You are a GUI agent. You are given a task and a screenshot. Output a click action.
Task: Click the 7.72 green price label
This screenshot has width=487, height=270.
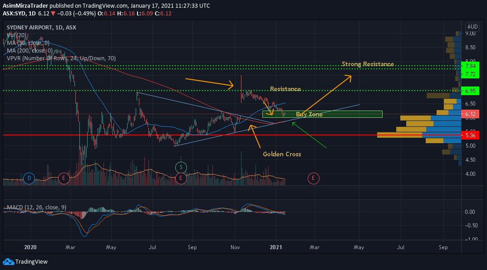coord(470,74)
